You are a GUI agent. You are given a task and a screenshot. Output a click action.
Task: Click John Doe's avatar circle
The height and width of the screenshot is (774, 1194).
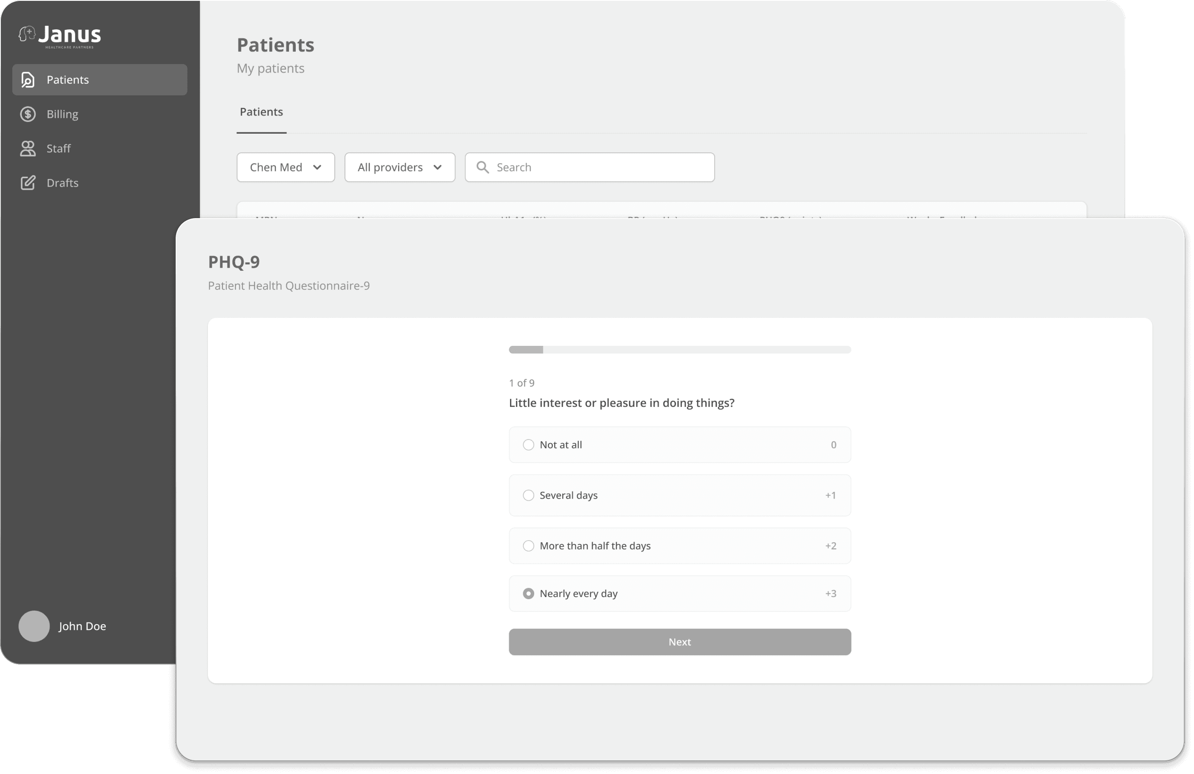tap(34, 626)
